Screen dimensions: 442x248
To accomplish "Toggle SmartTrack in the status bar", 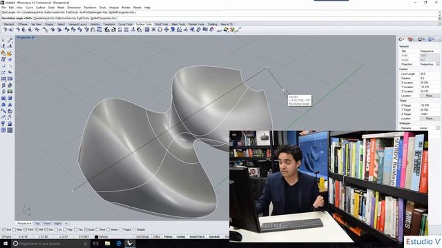I will pyautogui.click(x=197, y=237).
